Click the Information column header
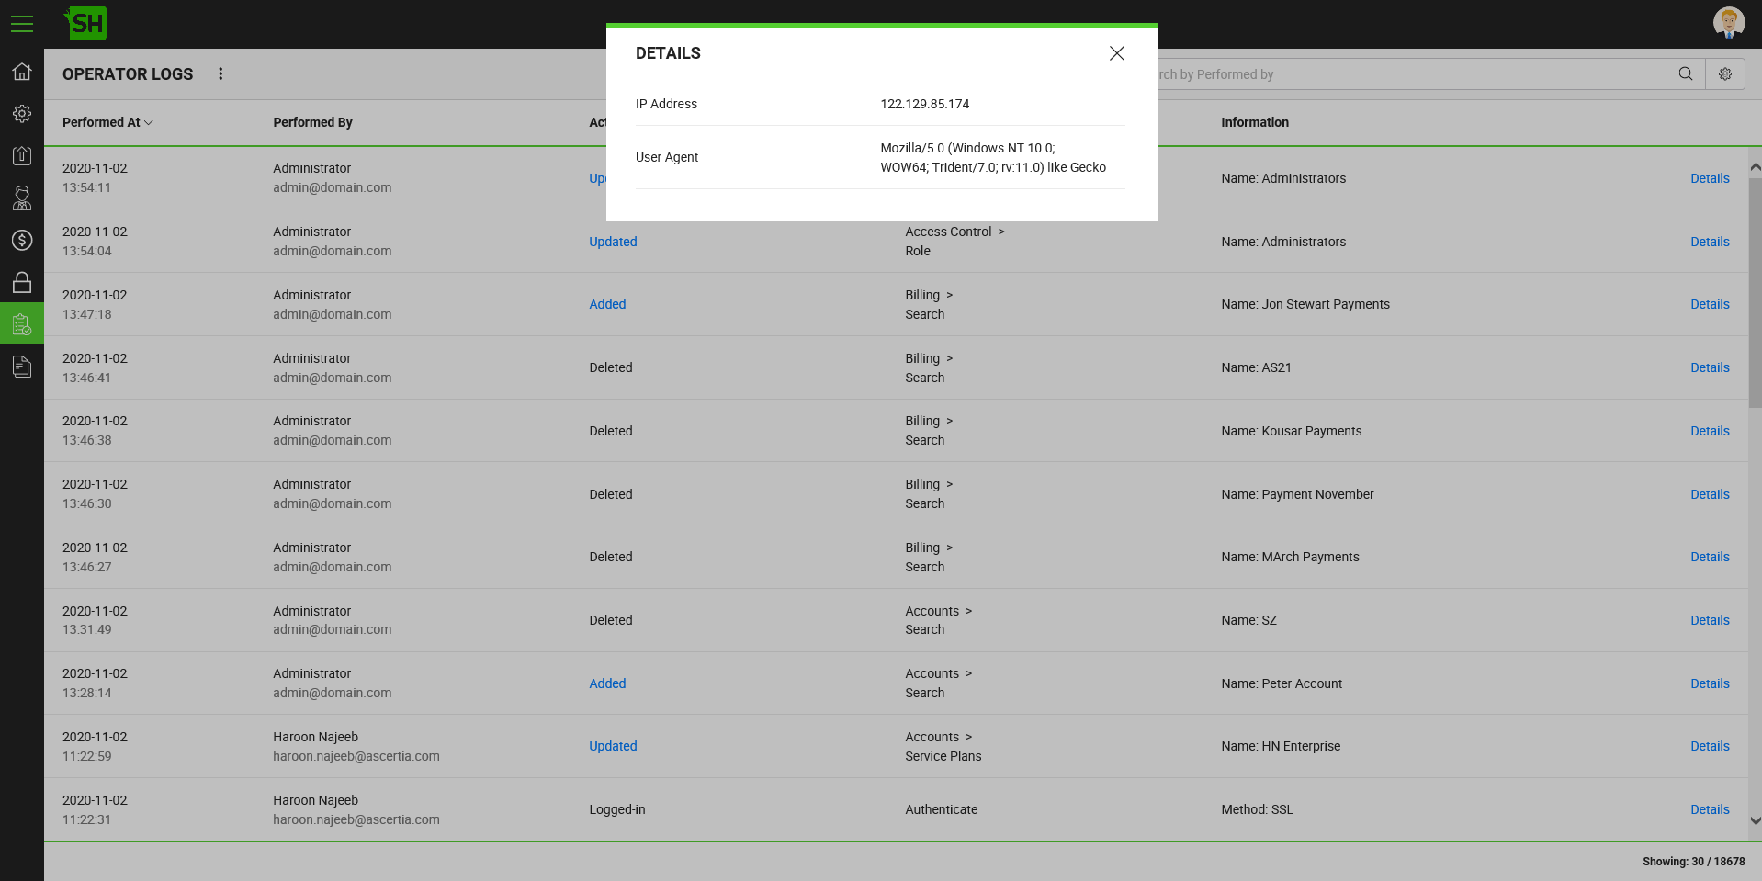The height and width of the screenshot is (881, 1762). (x=1255, y=122)
